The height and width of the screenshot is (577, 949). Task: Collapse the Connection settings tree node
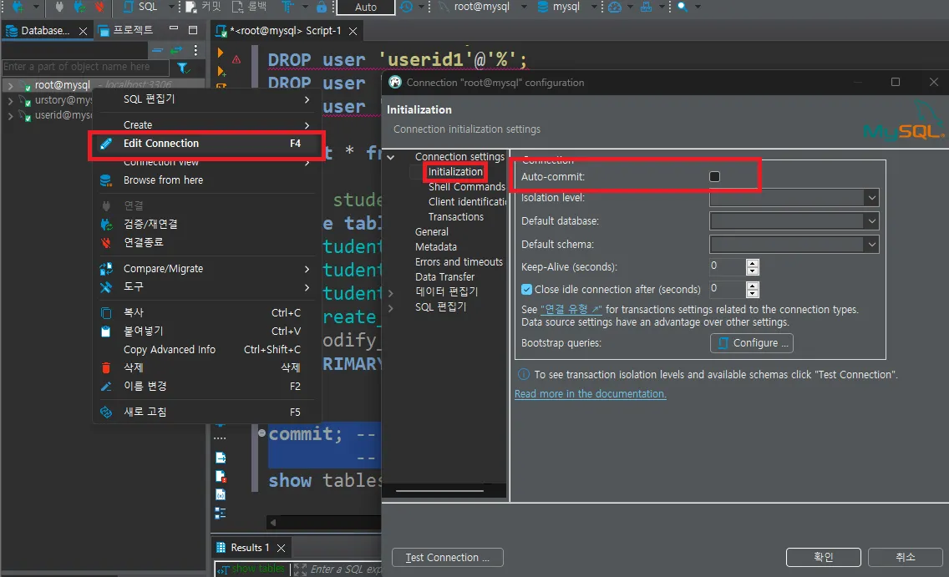(391, 157)
